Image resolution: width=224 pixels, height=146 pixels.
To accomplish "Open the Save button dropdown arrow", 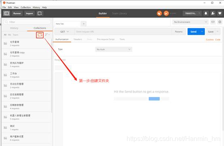I will tap(218, 31).
